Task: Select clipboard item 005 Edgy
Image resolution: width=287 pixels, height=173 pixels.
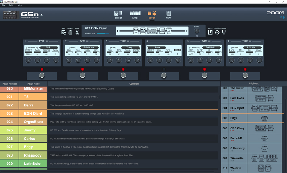Action: pyautogui.click(x=253, y=118)
